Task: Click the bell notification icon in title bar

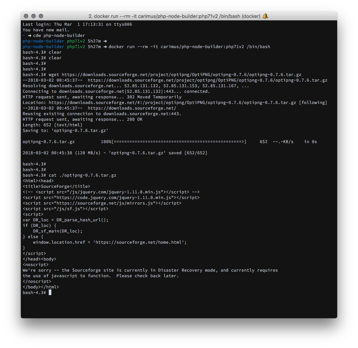Action: pos(265,16)
